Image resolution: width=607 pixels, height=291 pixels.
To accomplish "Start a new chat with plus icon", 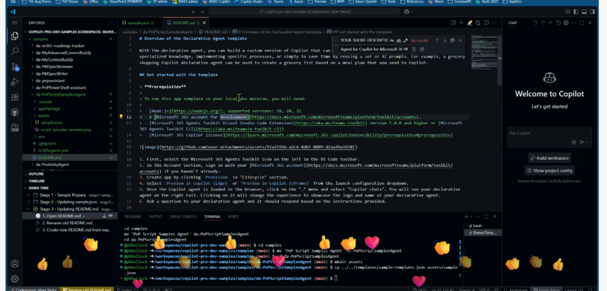I will pyautogui.click(x=551, y=23).
